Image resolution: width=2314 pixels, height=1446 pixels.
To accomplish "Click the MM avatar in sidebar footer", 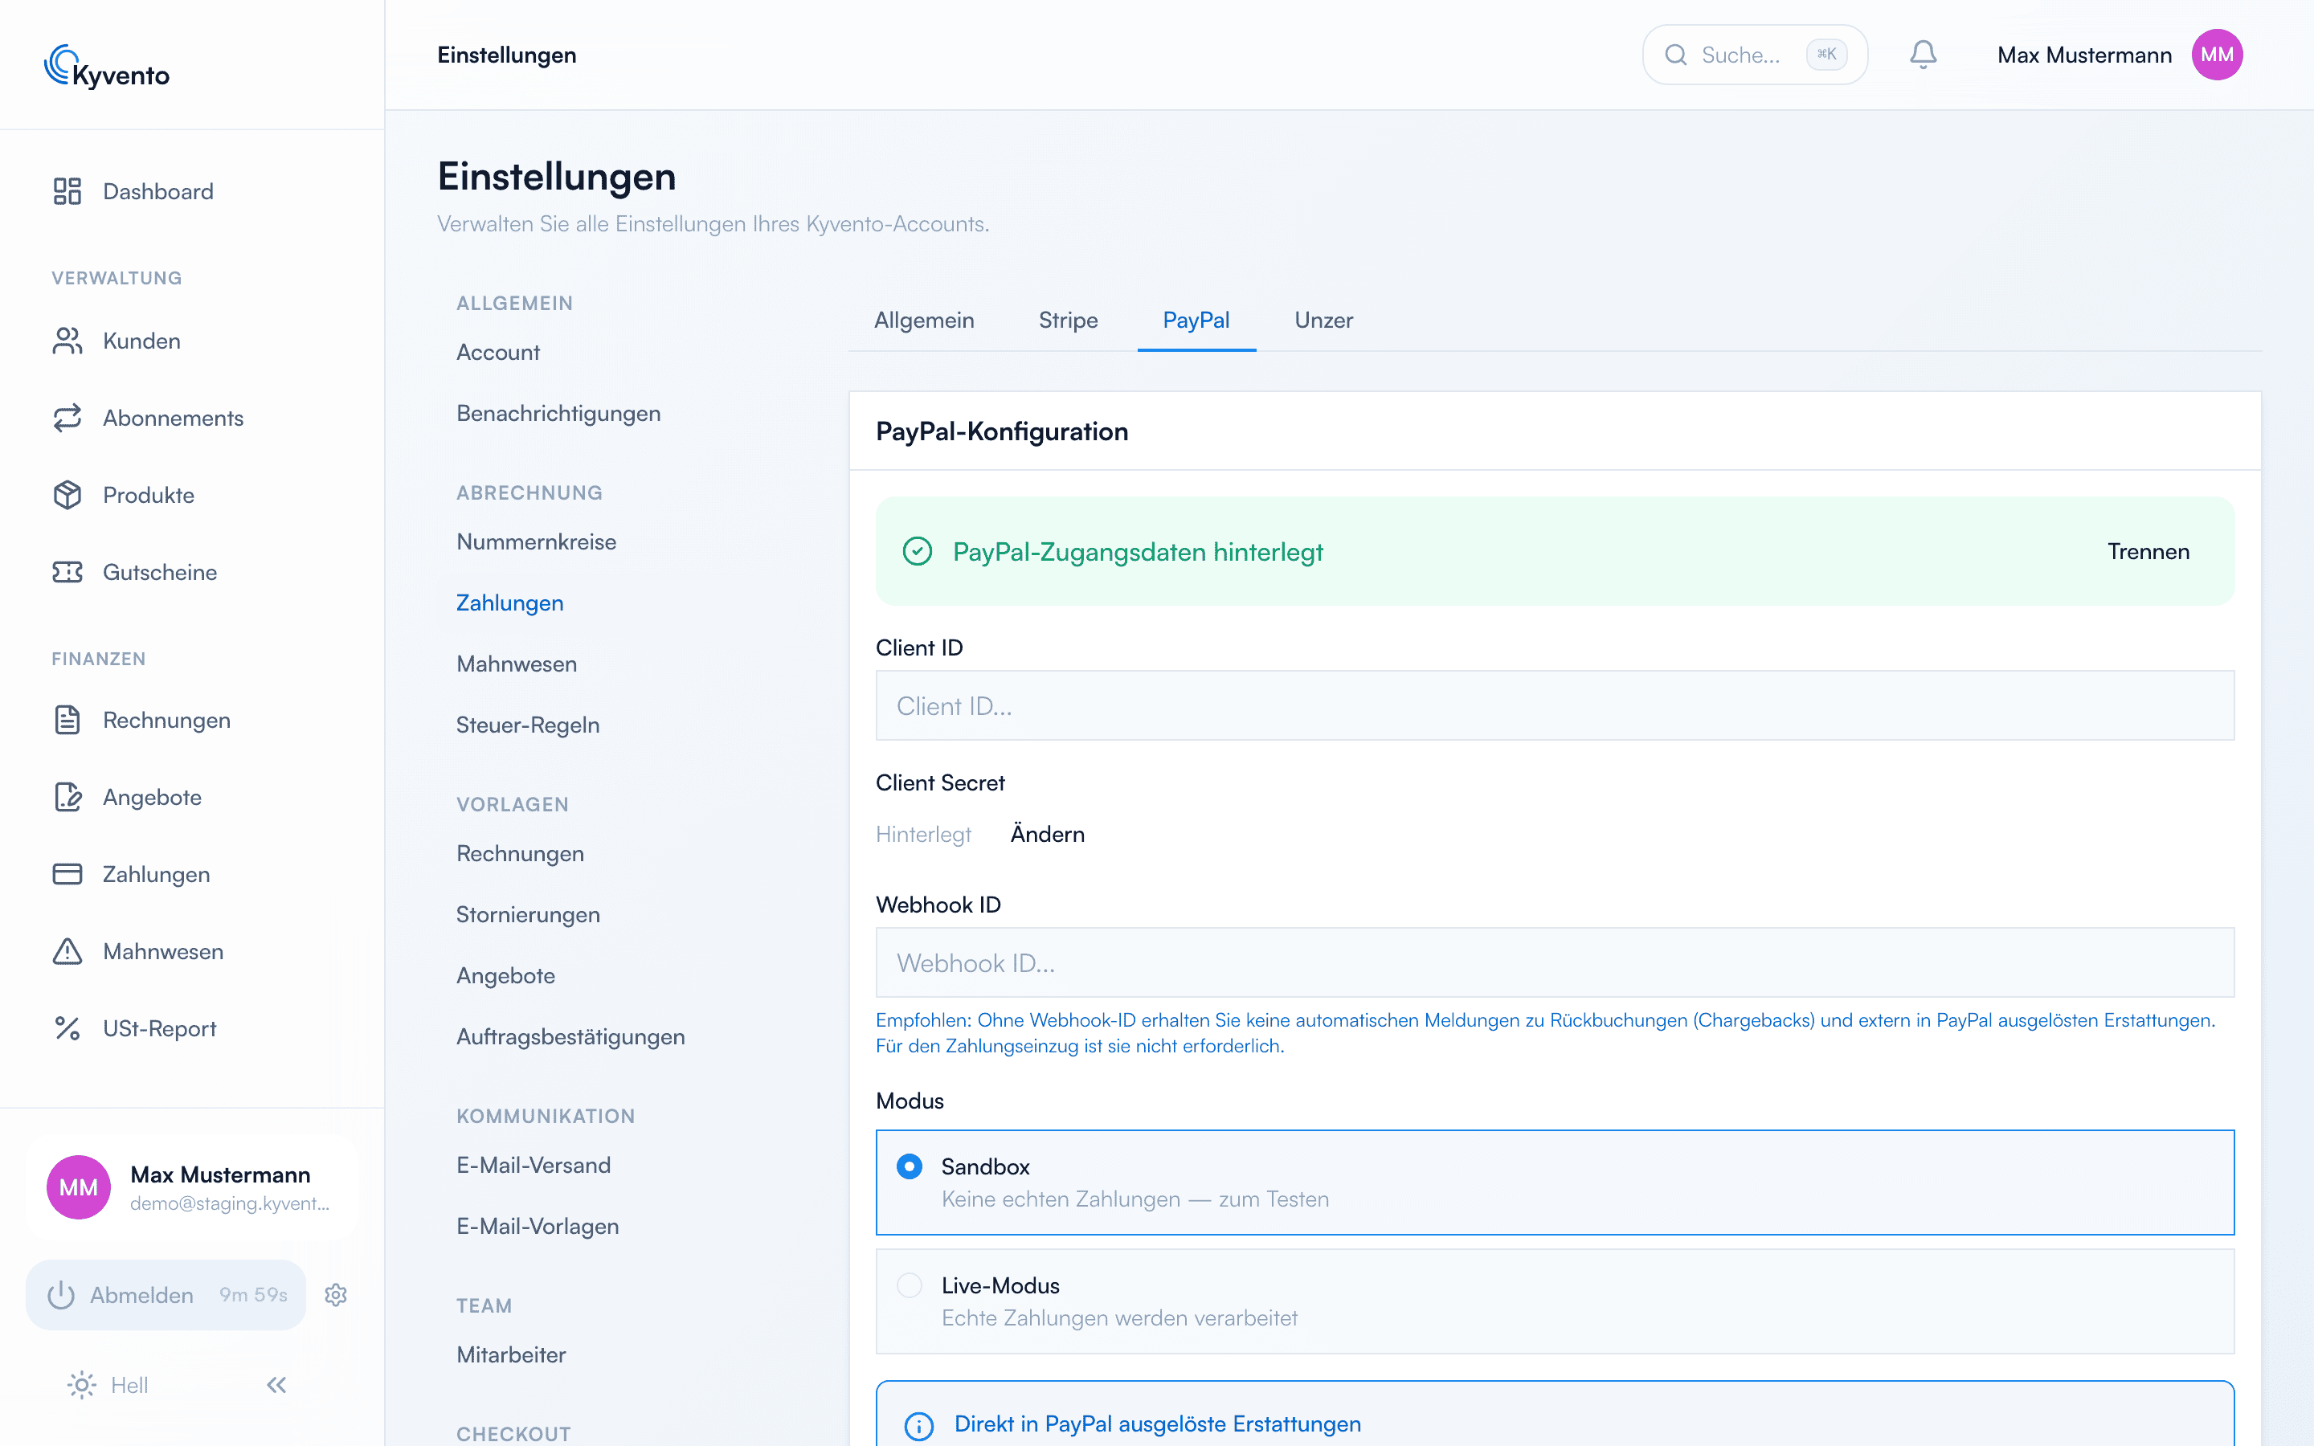I will 79,1187.
